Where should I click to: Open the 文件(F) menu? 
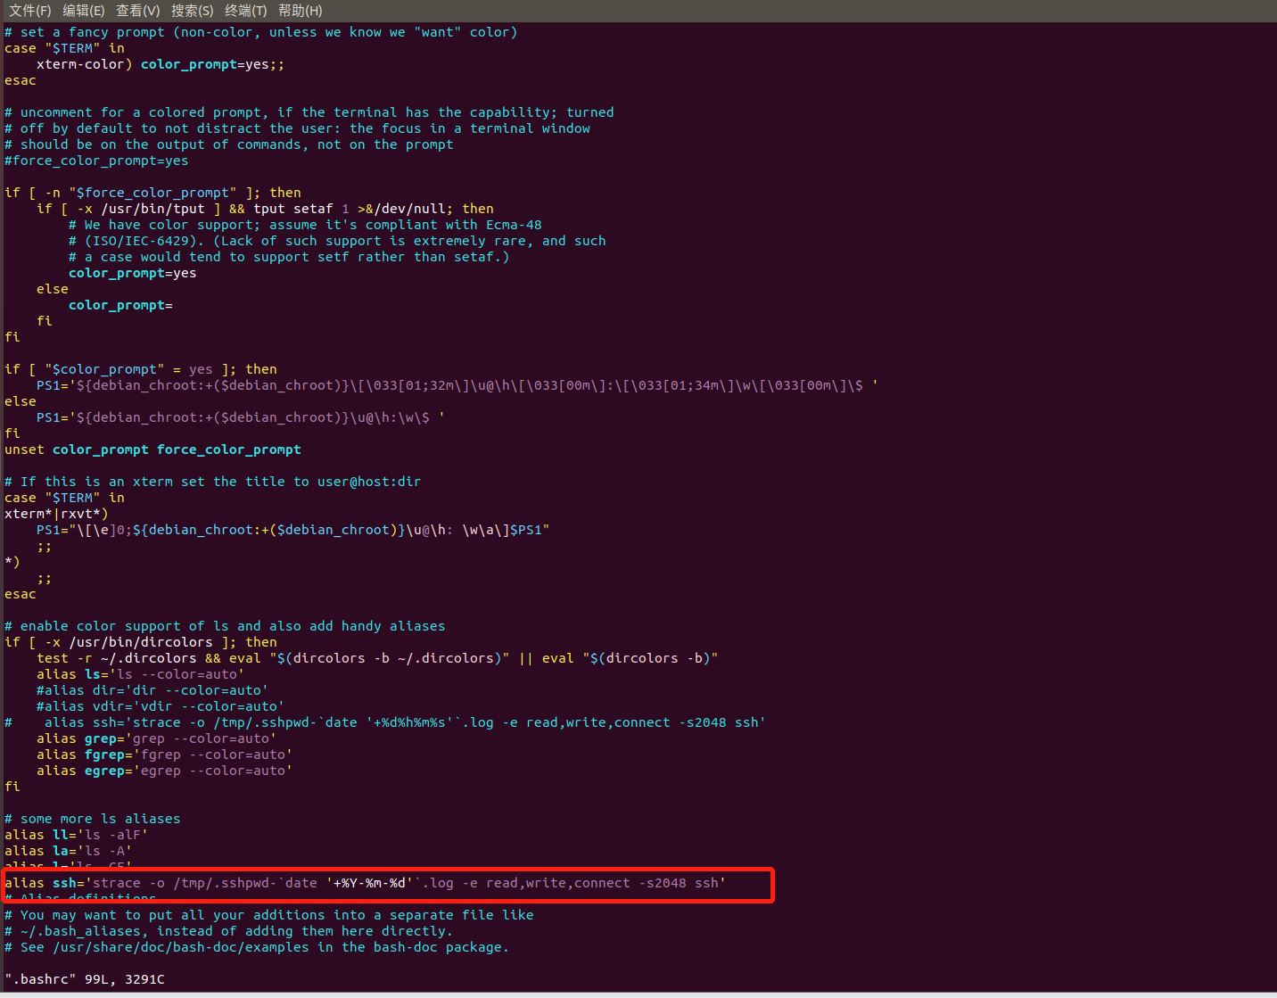tap(29, 10)
